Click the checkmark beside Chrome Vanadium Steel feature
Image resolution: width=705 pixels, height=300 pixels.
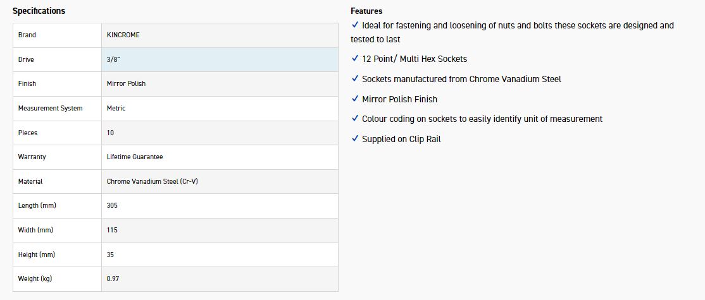355,79
